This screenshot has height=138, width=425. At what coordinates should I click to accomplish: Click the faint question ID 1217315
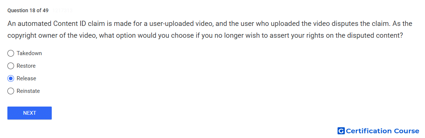(x=62, y=11)
